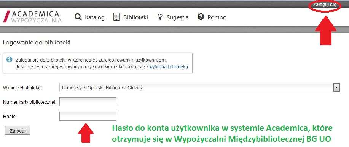Image resolution: width=349 pixels, height=147 pixels.
Task: Click the Biblioteki building icon
Action: [116, 17]
